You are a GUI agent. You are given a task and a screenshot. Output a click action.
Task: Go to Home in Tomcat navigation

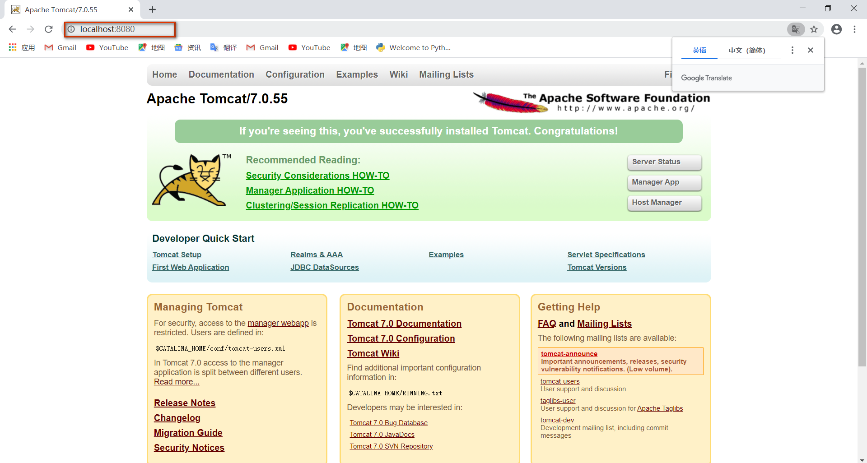tap(165, 74)
